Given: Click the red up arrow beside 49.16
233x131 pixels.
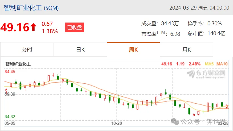Looking at the screenshot, I should (x=34, y=27).
